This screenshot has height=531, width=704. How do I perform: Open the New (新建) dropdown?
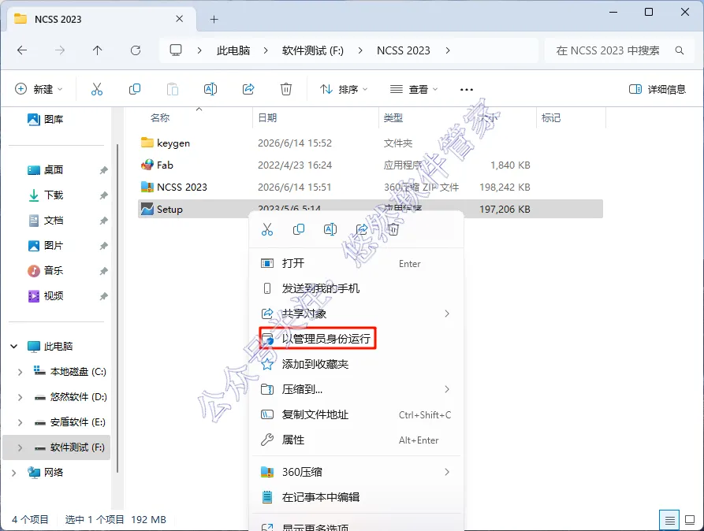click(x=39, y=89)
